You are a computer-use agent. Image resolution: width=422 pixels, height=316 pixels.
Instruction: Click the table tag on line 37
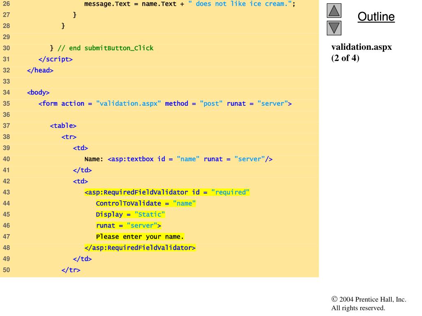click(x=63, y=126)
